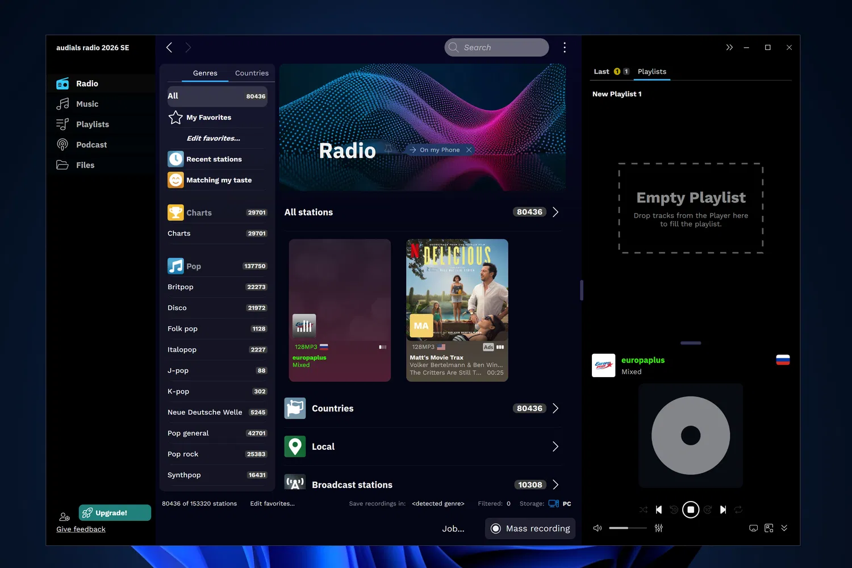Switch to the Genres tab
The image size is (852, 568).
(205, 73)
